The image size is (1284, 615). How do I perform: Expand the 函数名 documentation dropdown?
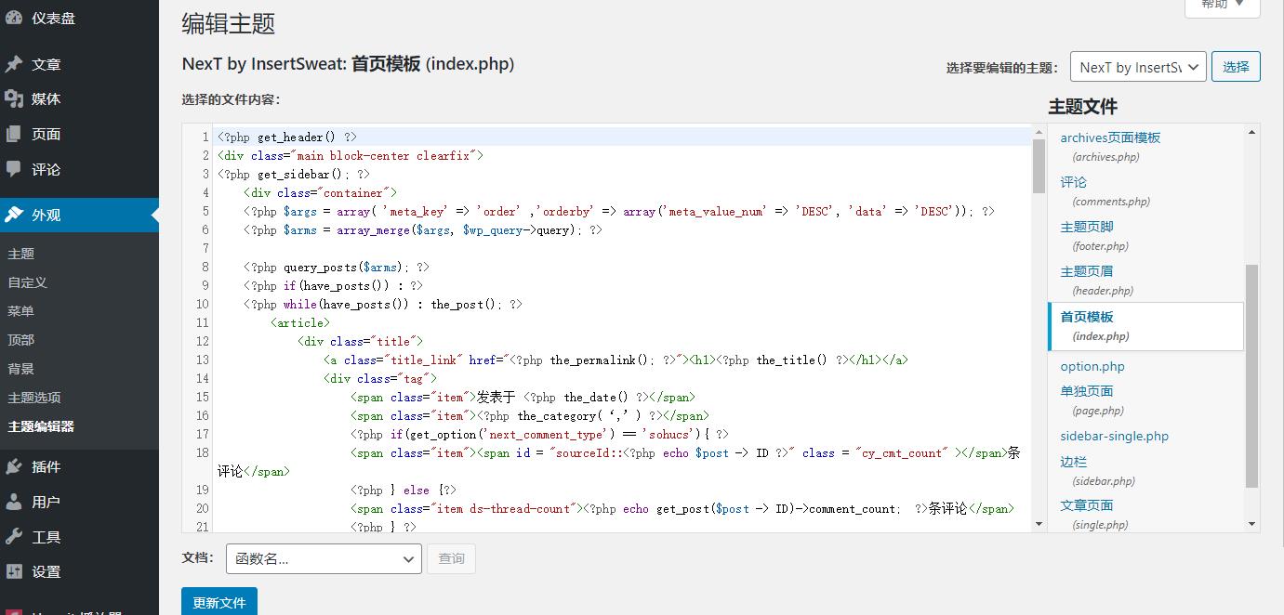324,558
